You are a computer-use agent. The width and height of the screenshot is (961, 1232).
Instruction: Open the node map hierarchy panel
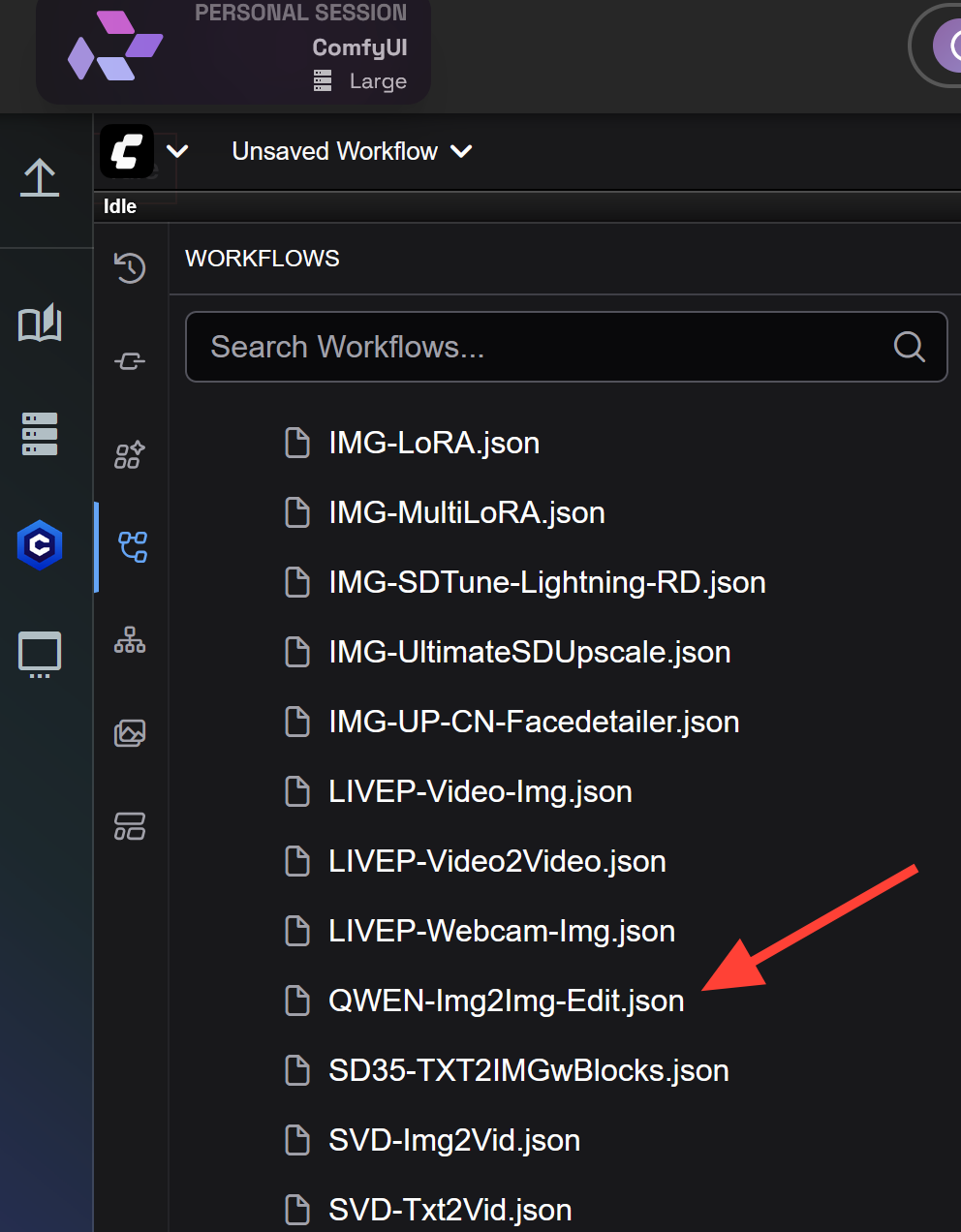click(130, 640)
